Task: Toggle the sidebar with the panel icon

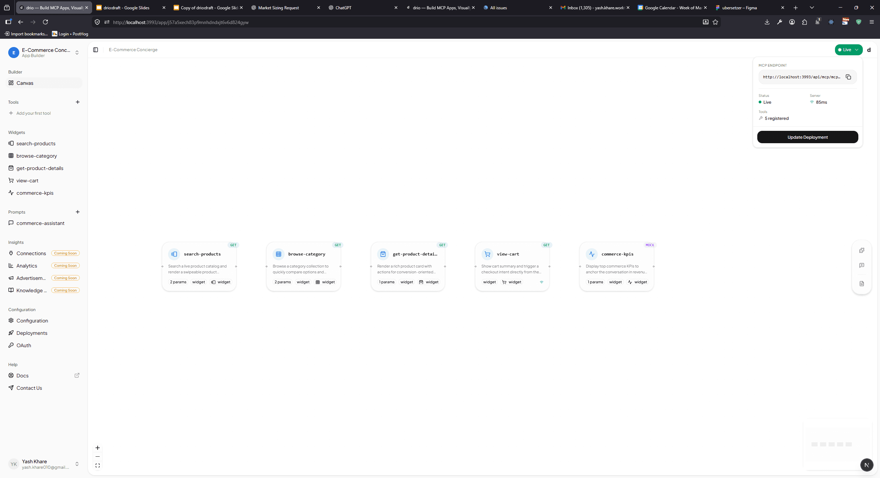Action: pyautogui.click(x=95, y=49)
